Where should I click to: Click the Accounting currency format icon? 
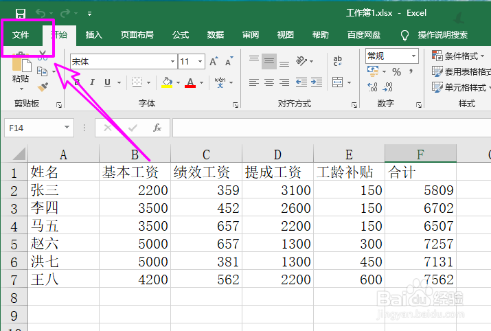tap(373, 71)
